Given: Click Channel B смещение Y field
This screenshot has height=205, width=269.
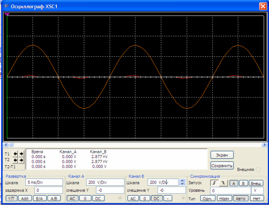Looking at the screenshot, I should (x=172, y=190).
